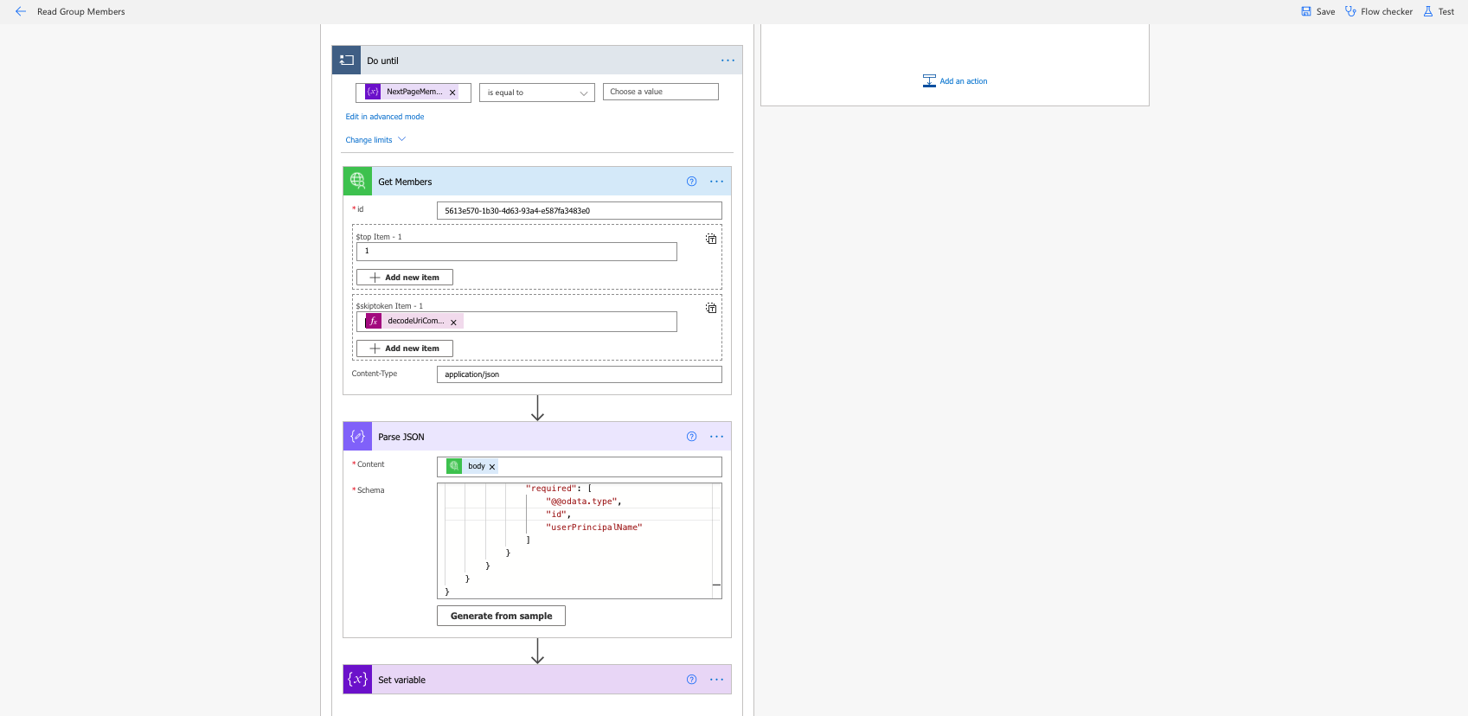Click the NextPageMem variable icon
Viewport: 1468px width, 716px height.
(x=373, y=92)
